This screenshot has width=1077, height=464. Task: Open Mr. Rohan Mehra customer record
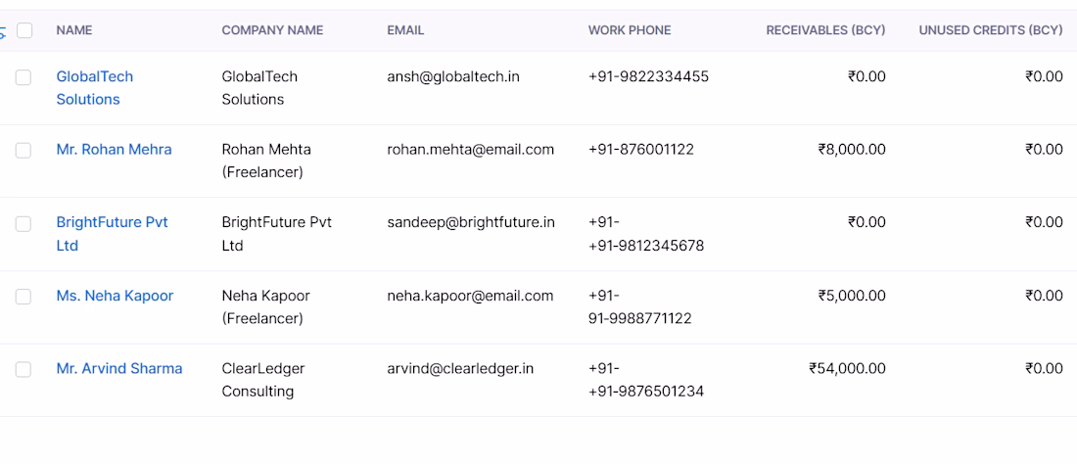(x=114, y=150)
